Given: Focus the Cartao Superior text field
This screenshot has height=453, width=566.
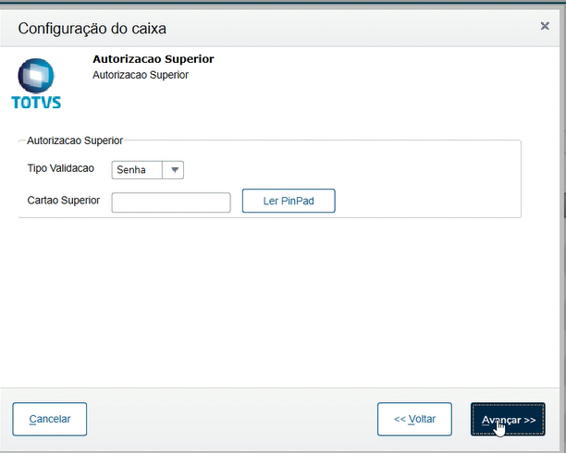Looking at the screenshot, I should pyautogui.click(x=170, y=202).
